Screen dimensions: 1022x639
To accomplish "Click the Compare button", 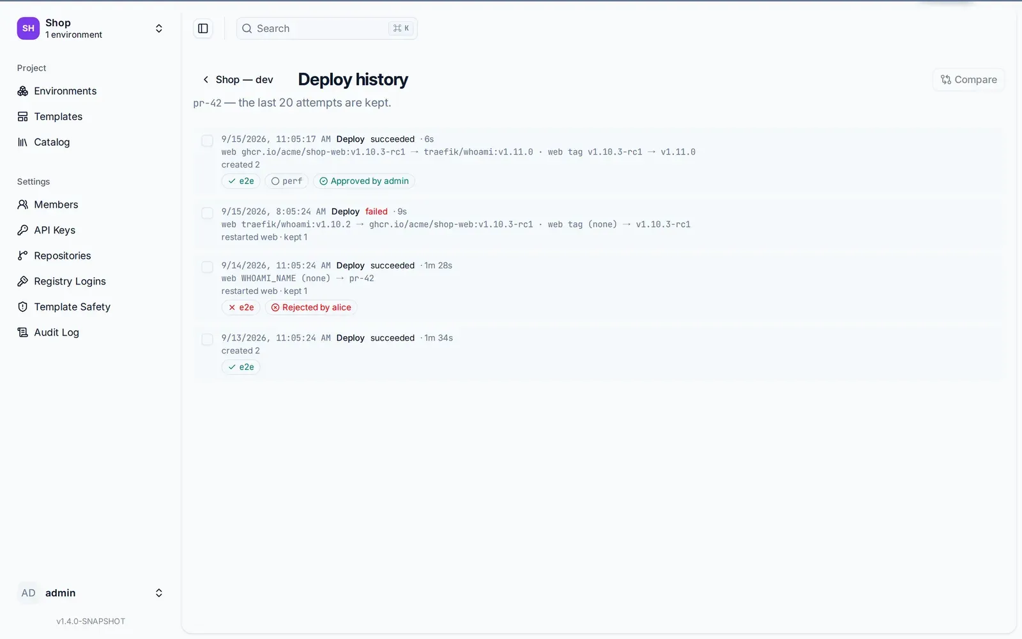I will pos(968,80).
